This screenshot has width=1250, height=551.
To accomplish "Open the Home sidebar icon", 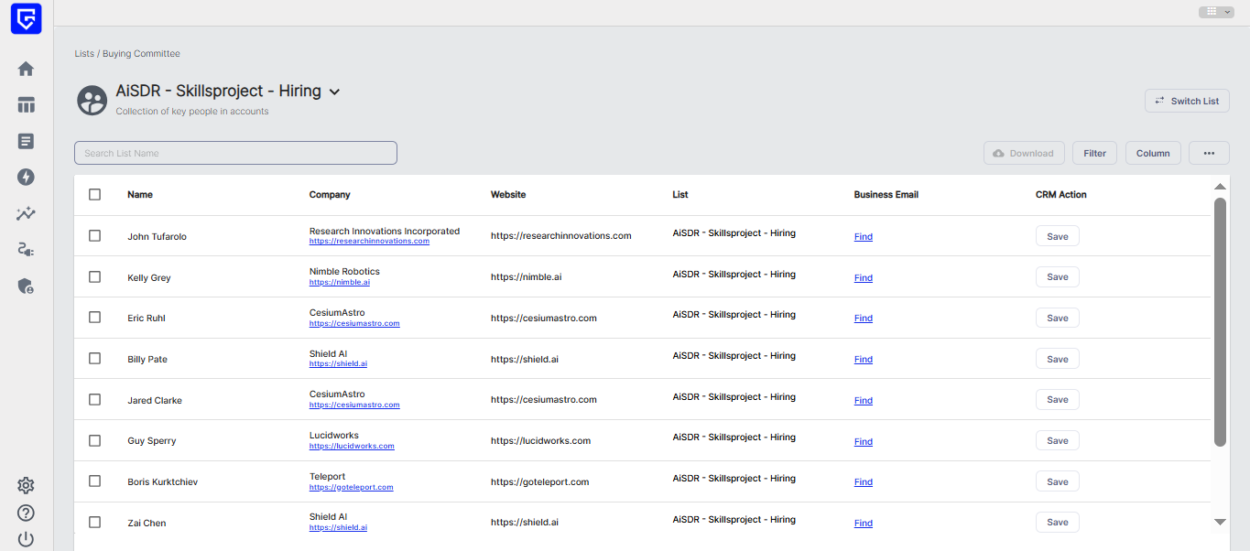I will click(x=26, y=69).
